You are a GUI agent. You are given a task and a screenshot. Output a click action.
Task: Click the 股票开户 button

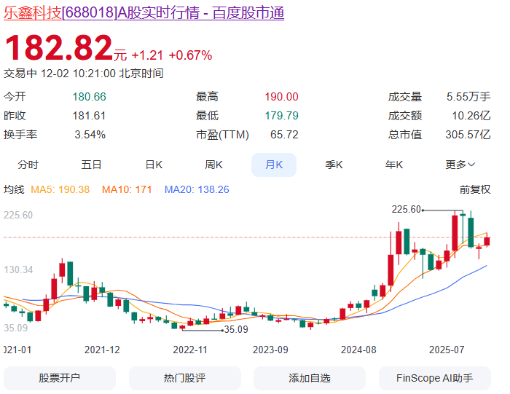click(60, 378)
